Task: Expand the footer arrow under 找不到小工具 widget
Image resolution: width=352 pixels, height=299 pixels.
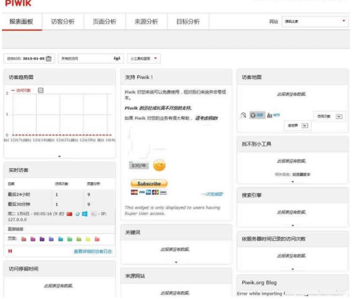Action: pos(293,182)
